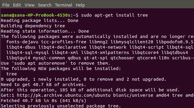Click the 'After this operation, 105 kB' line

[x=90, y=90]
